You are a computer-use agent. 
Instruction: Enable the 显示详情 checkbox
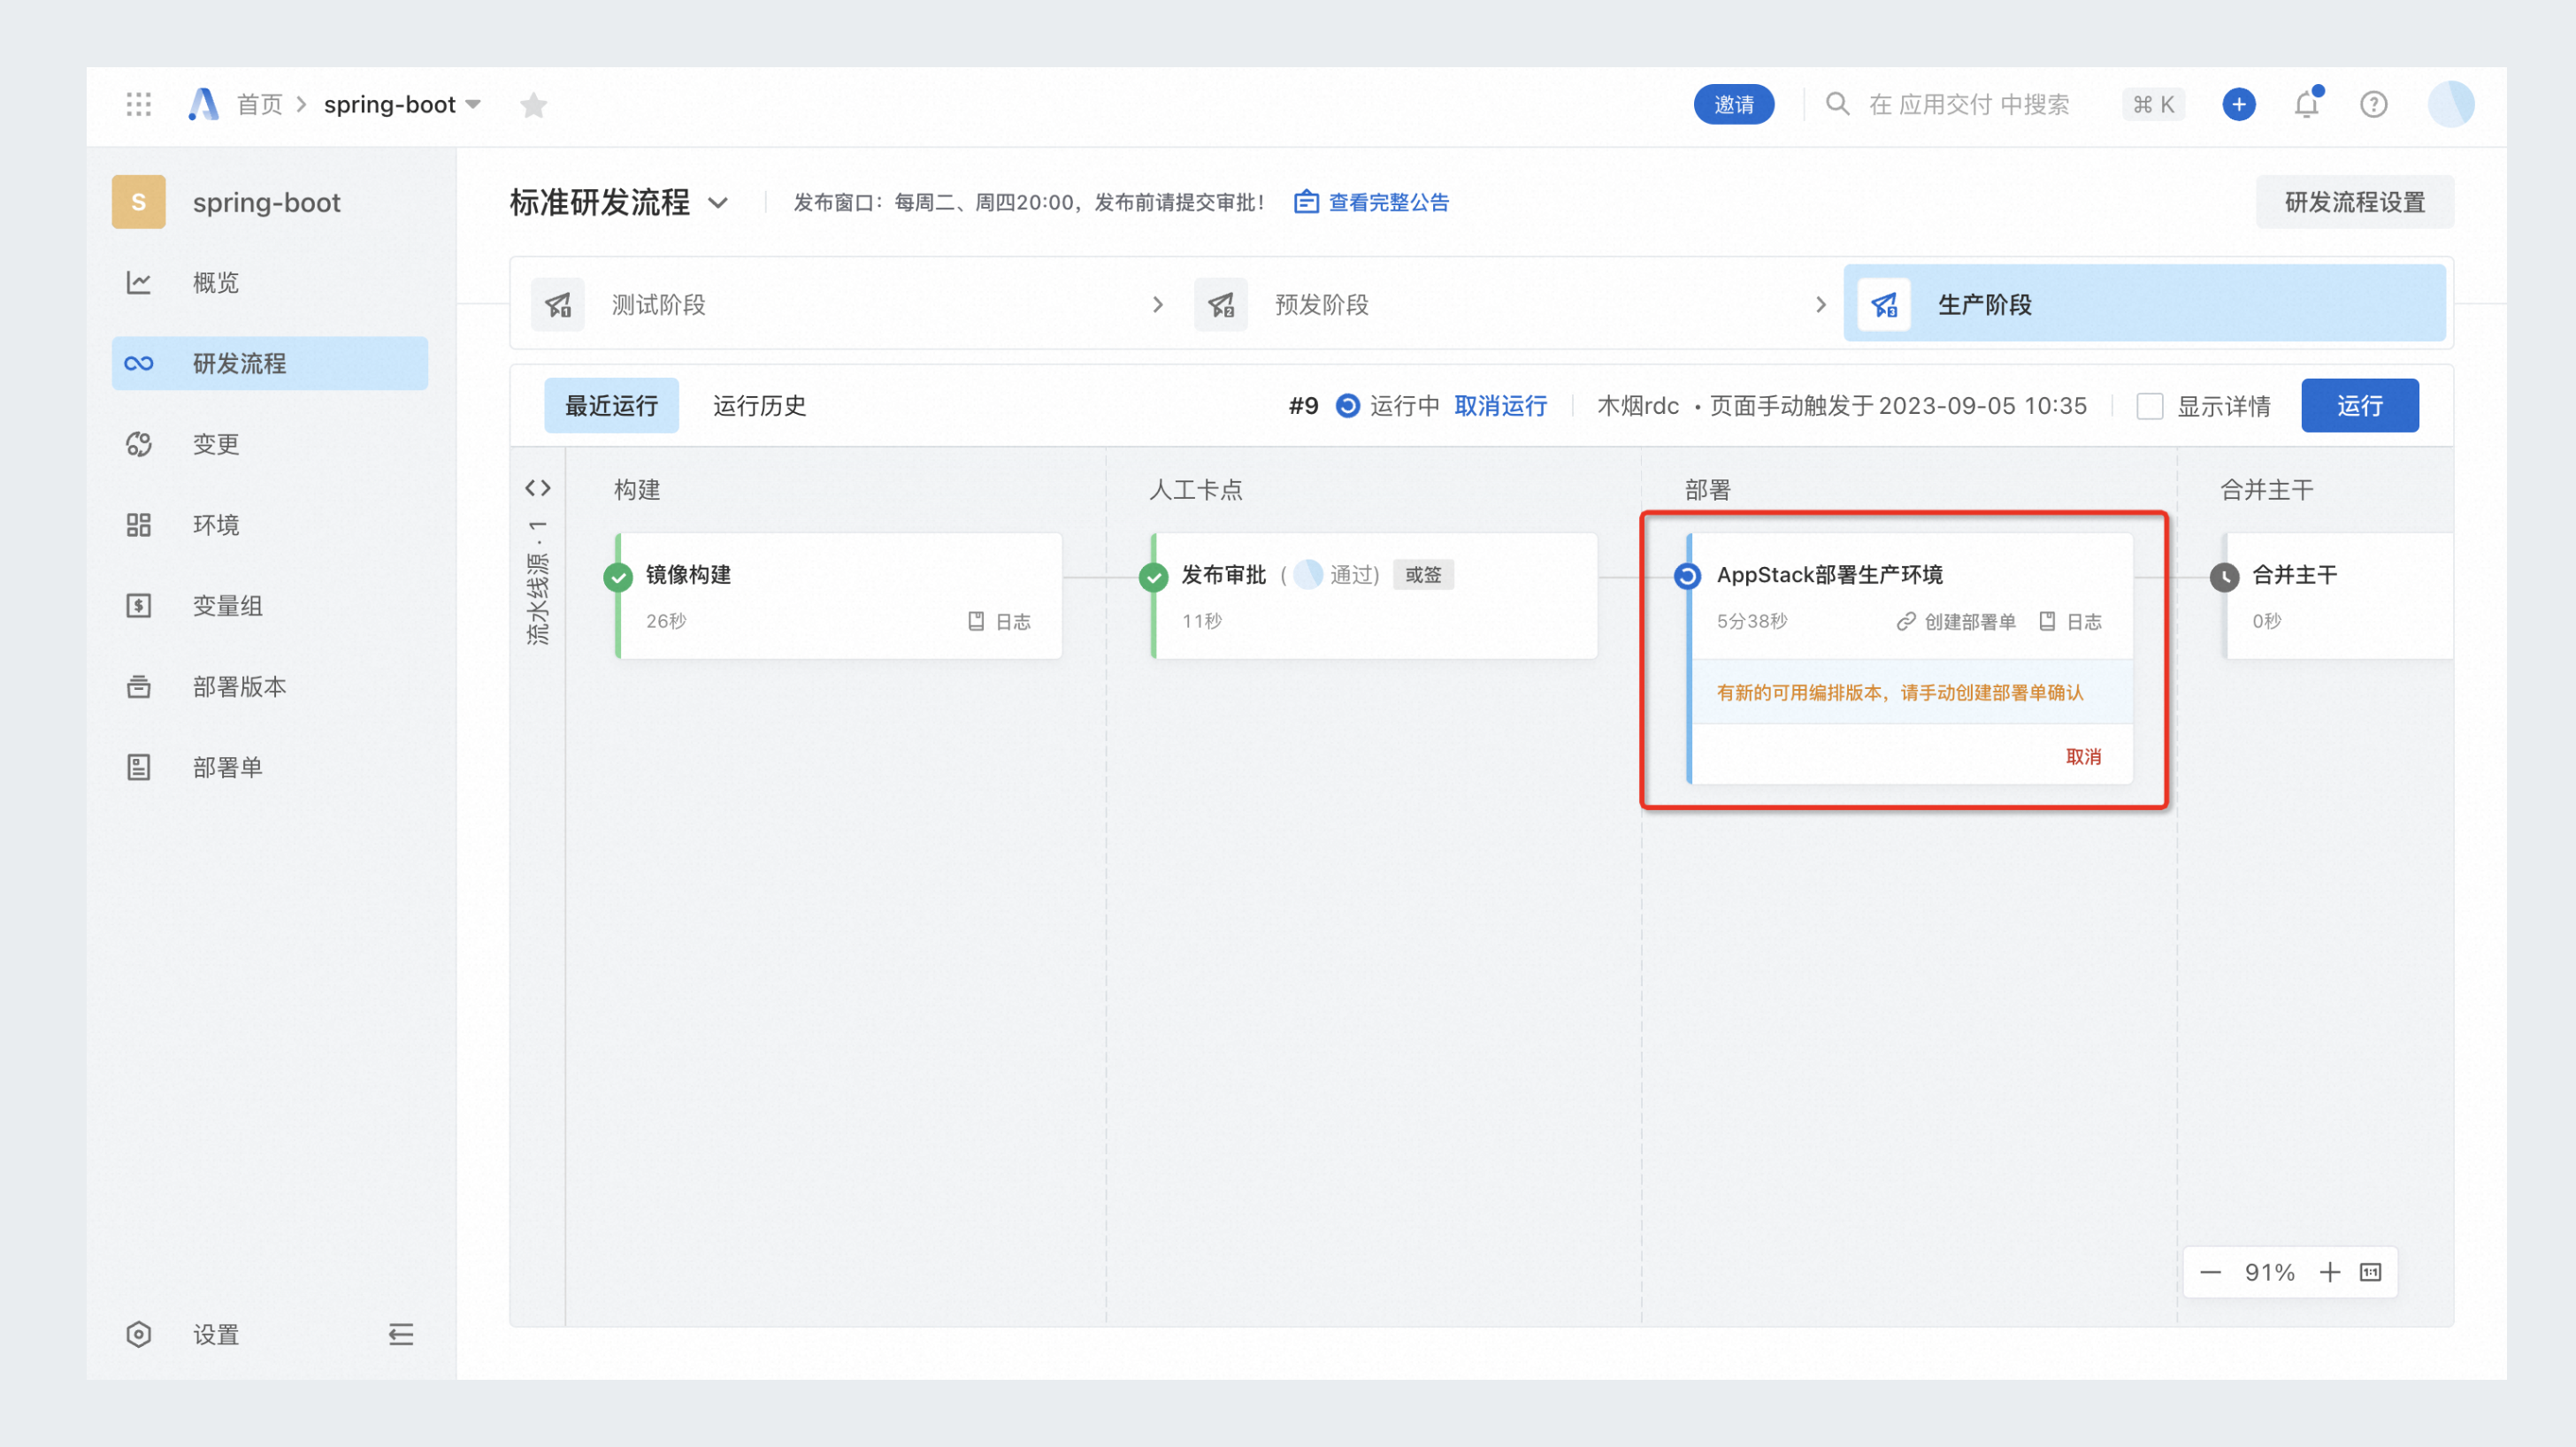(x=2150, y=406)
